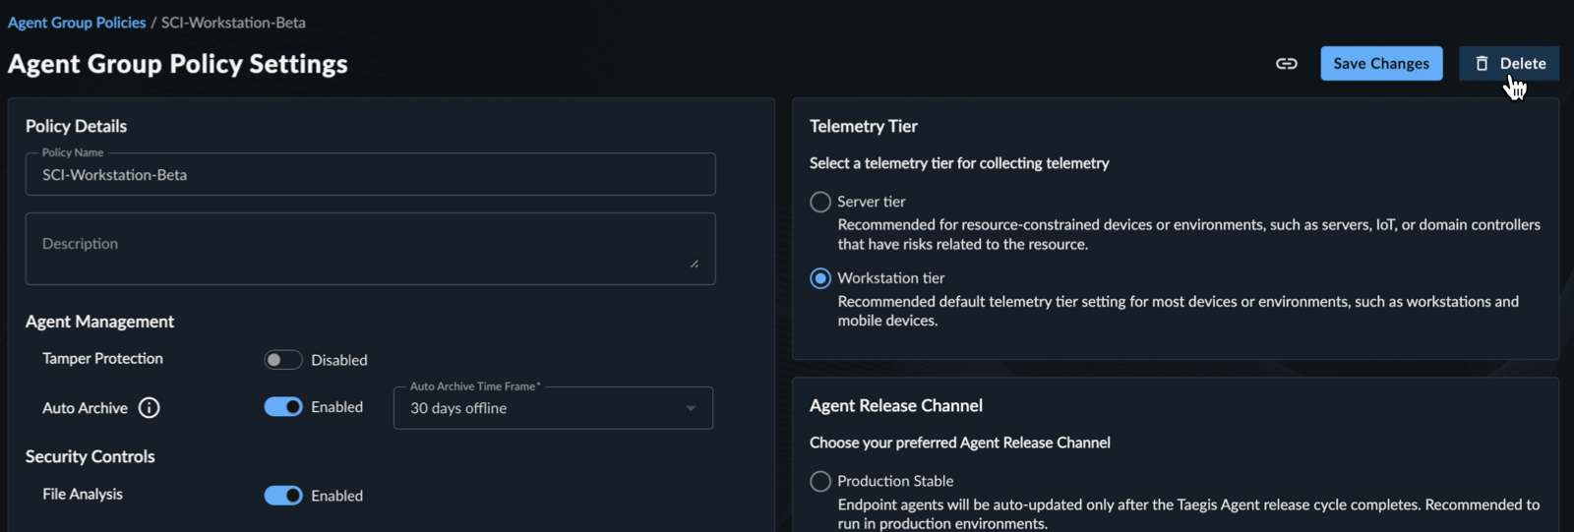Viewport: 1574px width, 532px height.
Task: Click SCI-Workstation-Beta breadcrumb item
Action: coord(233,23)
